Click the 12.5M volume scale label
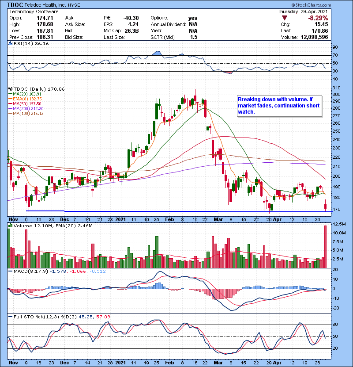Viewport: 353px width, 367px height. pyautogui.click(x=339, y=224)
